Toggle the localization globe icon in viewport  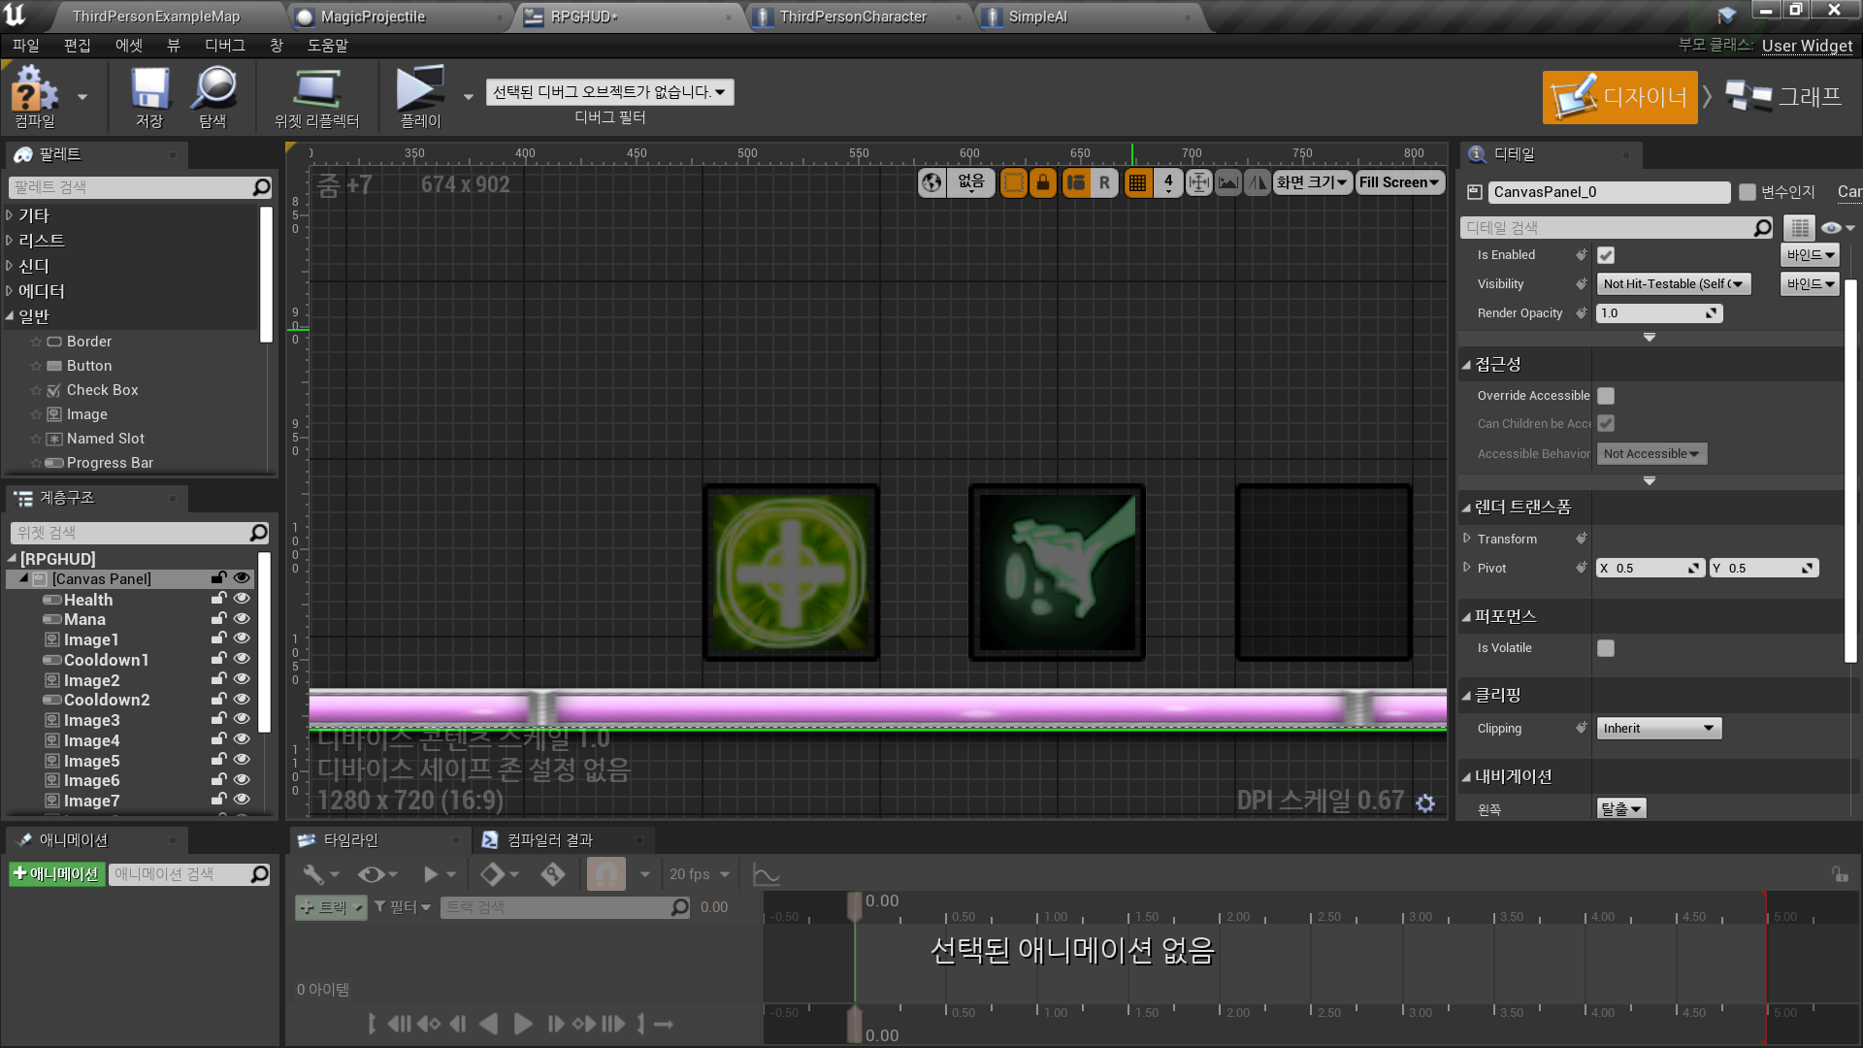tap(931, 182)
